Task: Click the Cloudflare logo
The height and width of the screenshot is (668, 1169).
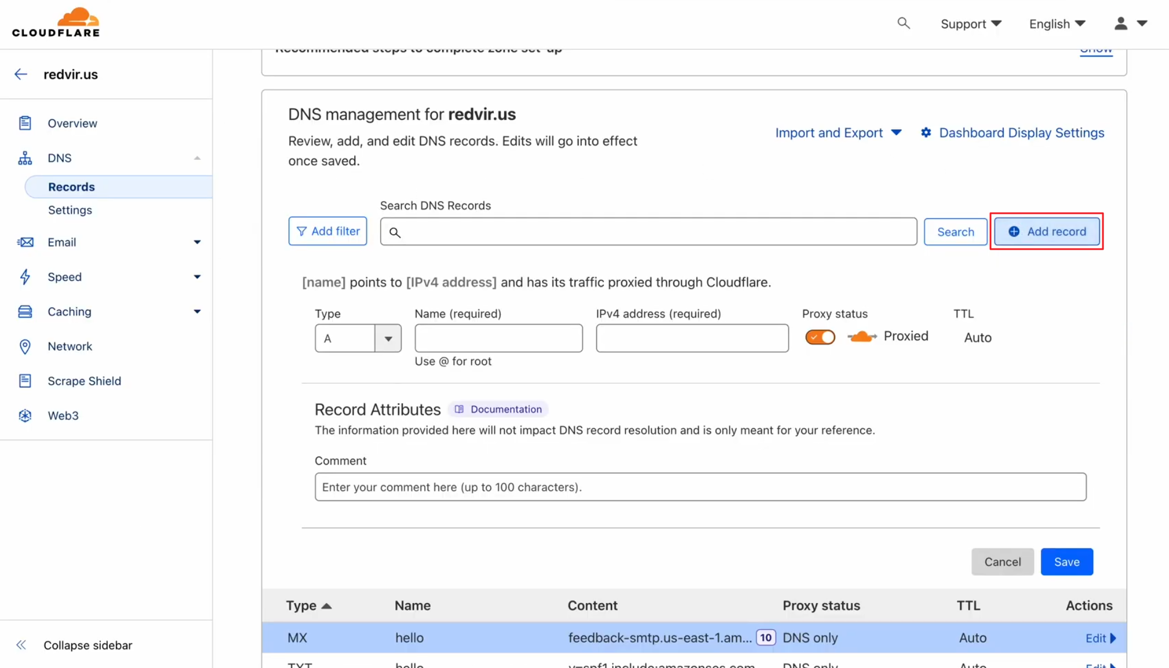Action: click(56, 23)
